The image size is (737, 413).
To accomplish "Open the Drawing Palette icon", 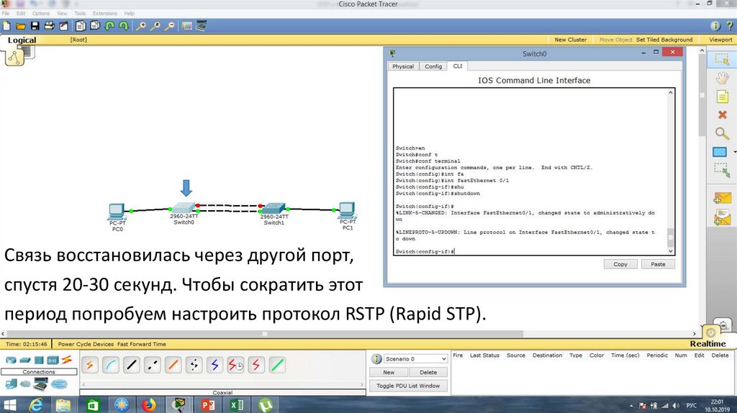I will pyautogui.click(x=187, y=26).
